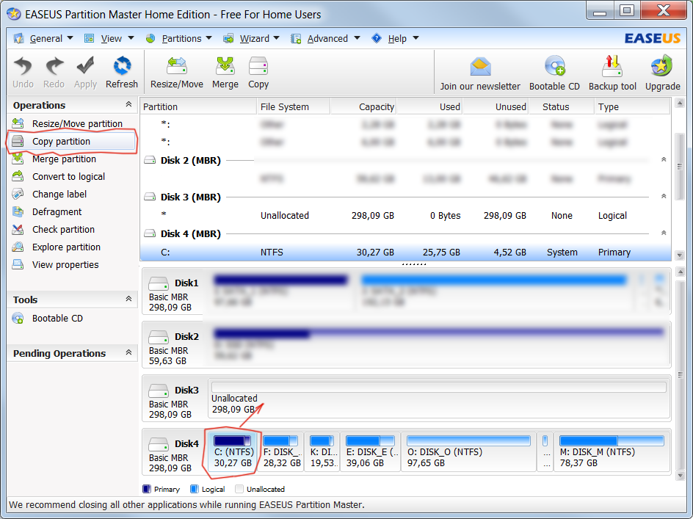Click partition list scrollbar up arrow

coord(680,104)
